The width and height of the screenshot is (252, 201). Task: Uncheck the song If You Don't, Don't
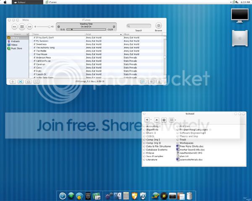coord(34,38)
